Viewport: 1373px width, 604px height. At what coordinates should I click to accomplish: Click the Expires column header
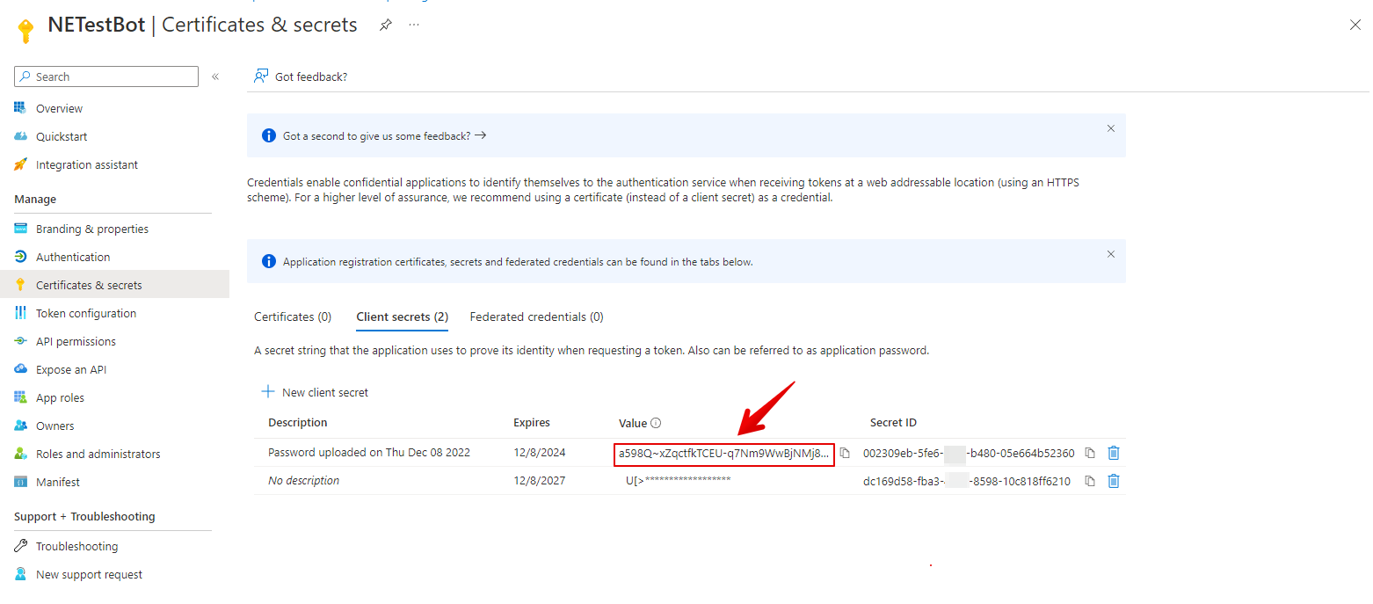pos(532,422)
